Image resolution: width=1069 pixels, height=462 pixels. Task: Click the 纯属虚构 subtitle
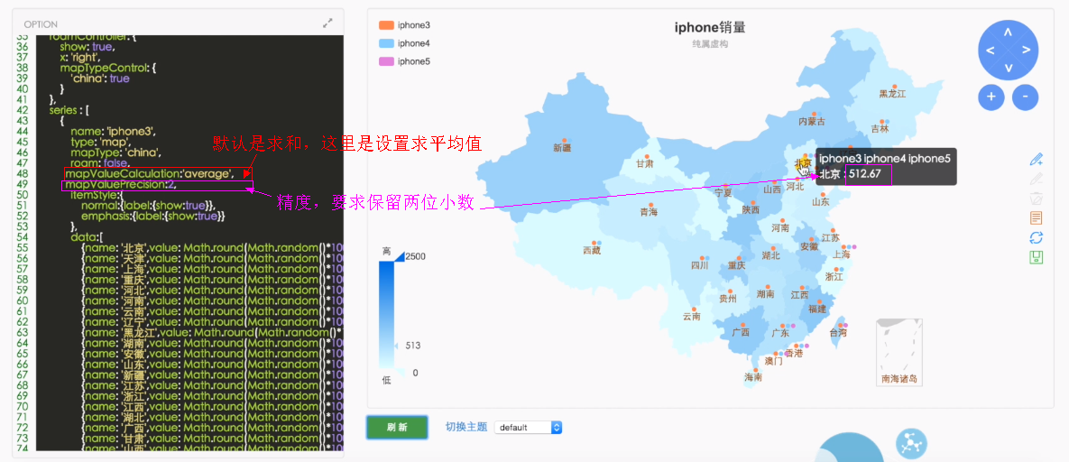(x=710, y=43)
